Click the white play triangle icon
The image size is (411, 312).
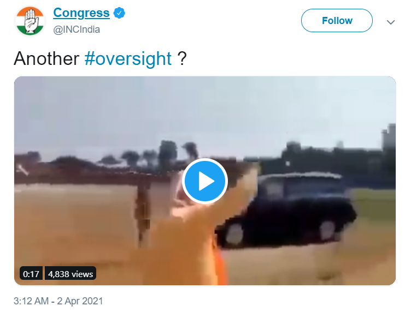point(206,181)
